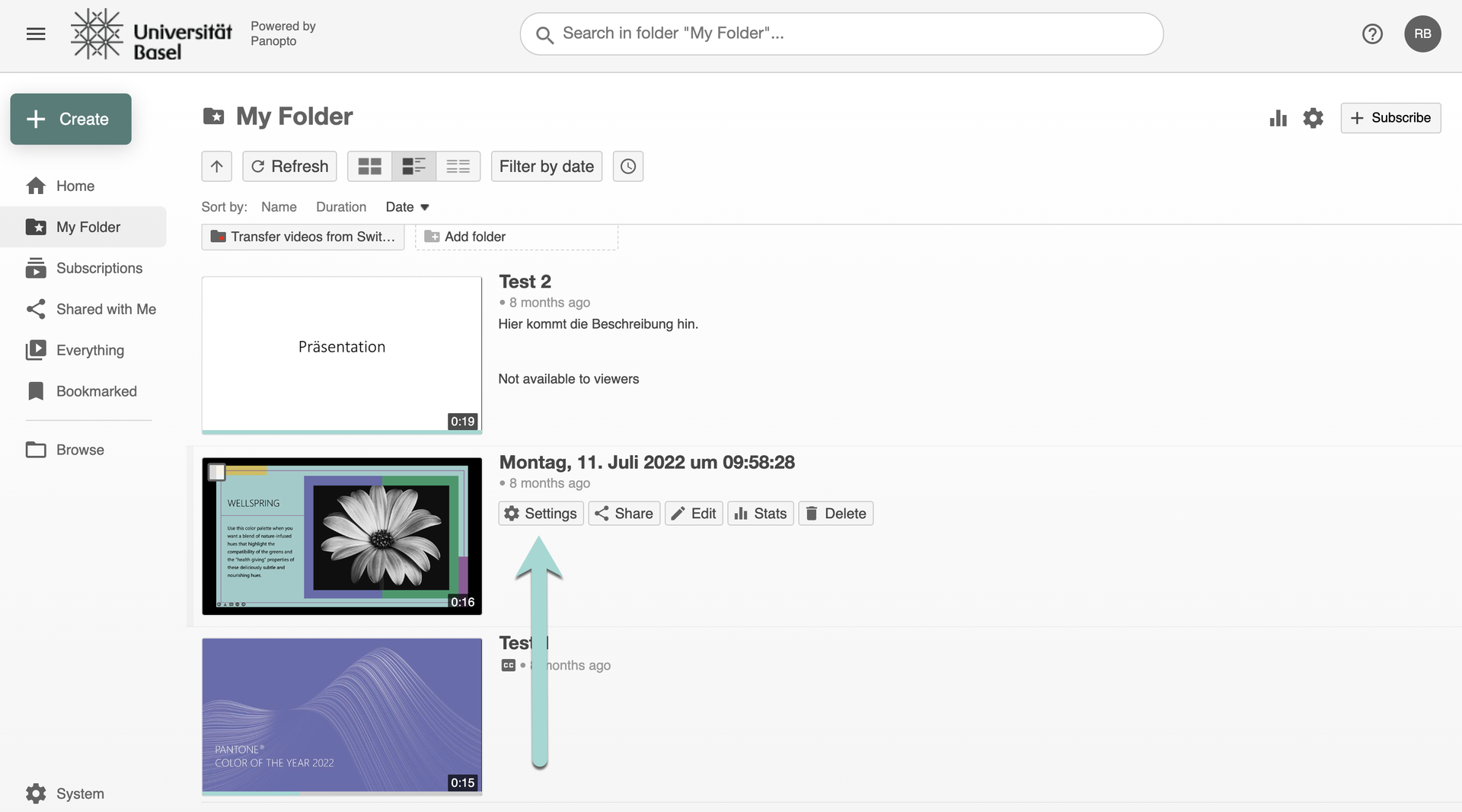The width and height of the screenshot is (1462, 812).
Task: Switch to detail thumbnail view
Action: pos(413,167)
